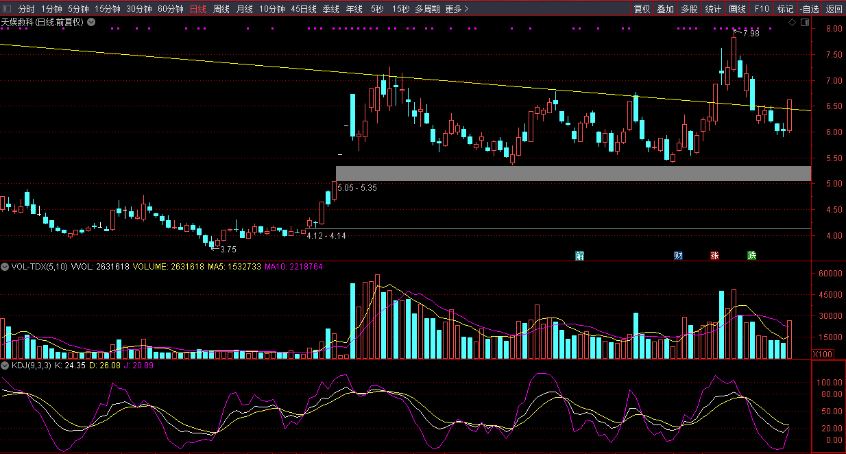The width and height of the screenshot is (846, 454).
Task: Expand the KDJ indicator dropdown arrow
Action: click(x=5, y=366)
